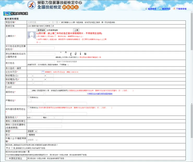Viewport: 193px width, 162px height.
Task: Insert the barred u special character
Action: point(85,54)
